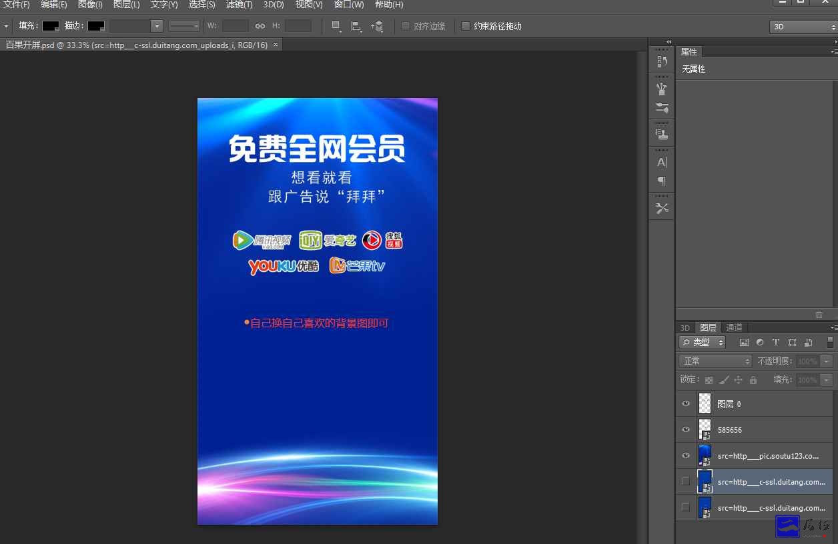Filter layers by adjustment layer icon
Viewport: 838px width, 544px height.
760,342
